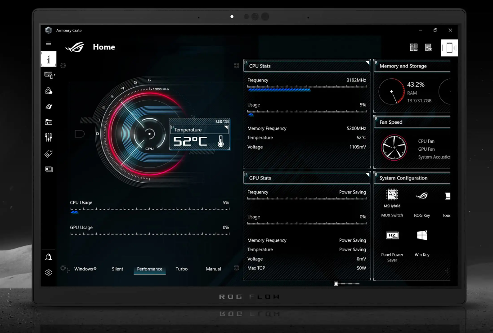Open the Device keyboard icon in sidebar

[x=48, y=75]
